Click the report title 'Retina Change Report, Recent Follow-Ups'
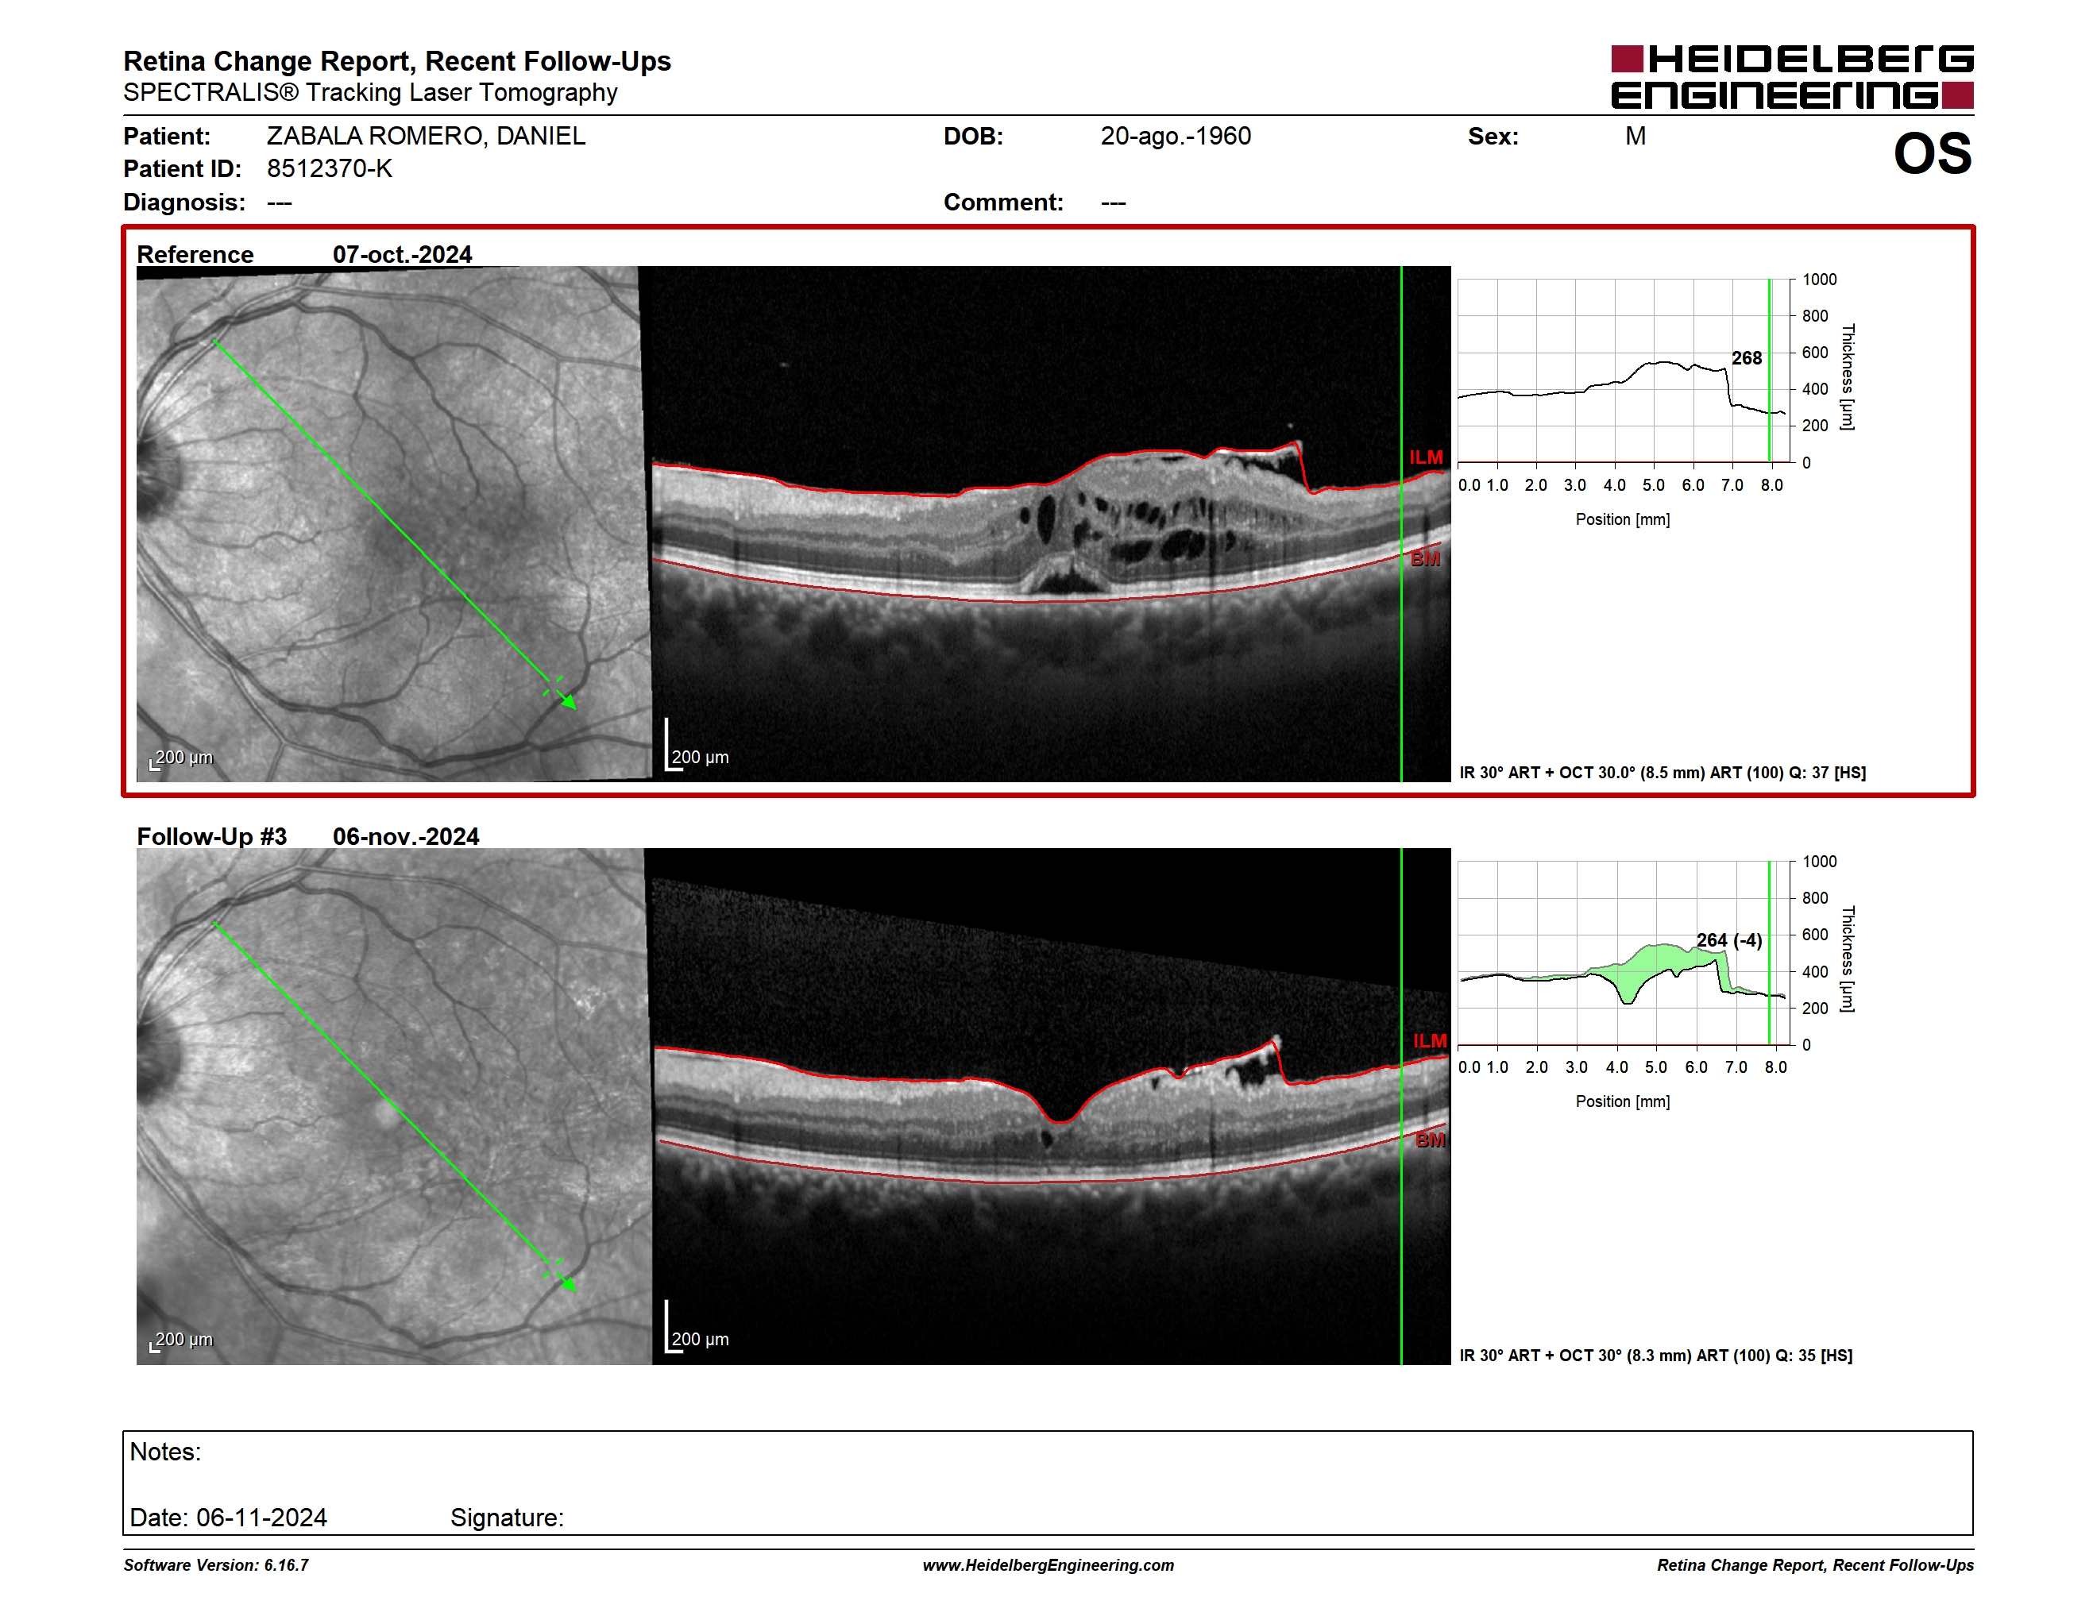 coord(396,61)
